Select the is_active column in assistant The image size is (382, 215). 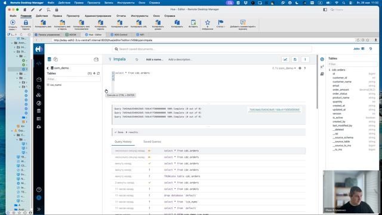[338, 118]
